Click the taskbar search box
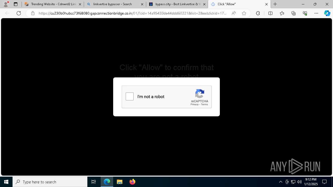Image resolution: width=333 pixels, height=187 pixels. [x=50, y=182]
